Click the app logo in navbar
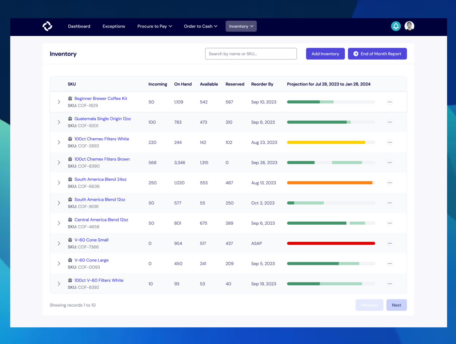456x344 pixels. pyautogui.click(x=47, y=26)
